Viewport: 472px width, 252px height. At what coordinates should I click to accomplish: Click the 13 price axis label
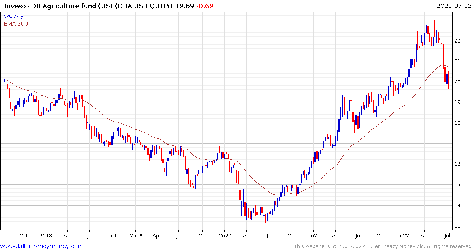click(457, 226)
